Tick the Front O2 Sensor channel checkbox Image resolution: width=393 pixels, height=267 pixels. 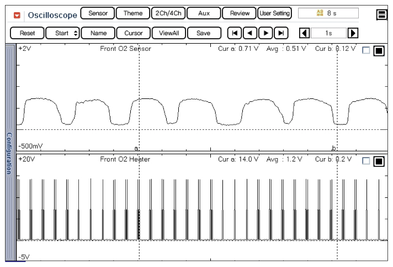(366, 51)
